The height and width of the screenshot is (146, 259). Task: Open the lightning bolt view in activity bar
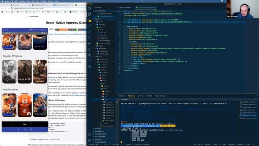click(x=89, y=67)
